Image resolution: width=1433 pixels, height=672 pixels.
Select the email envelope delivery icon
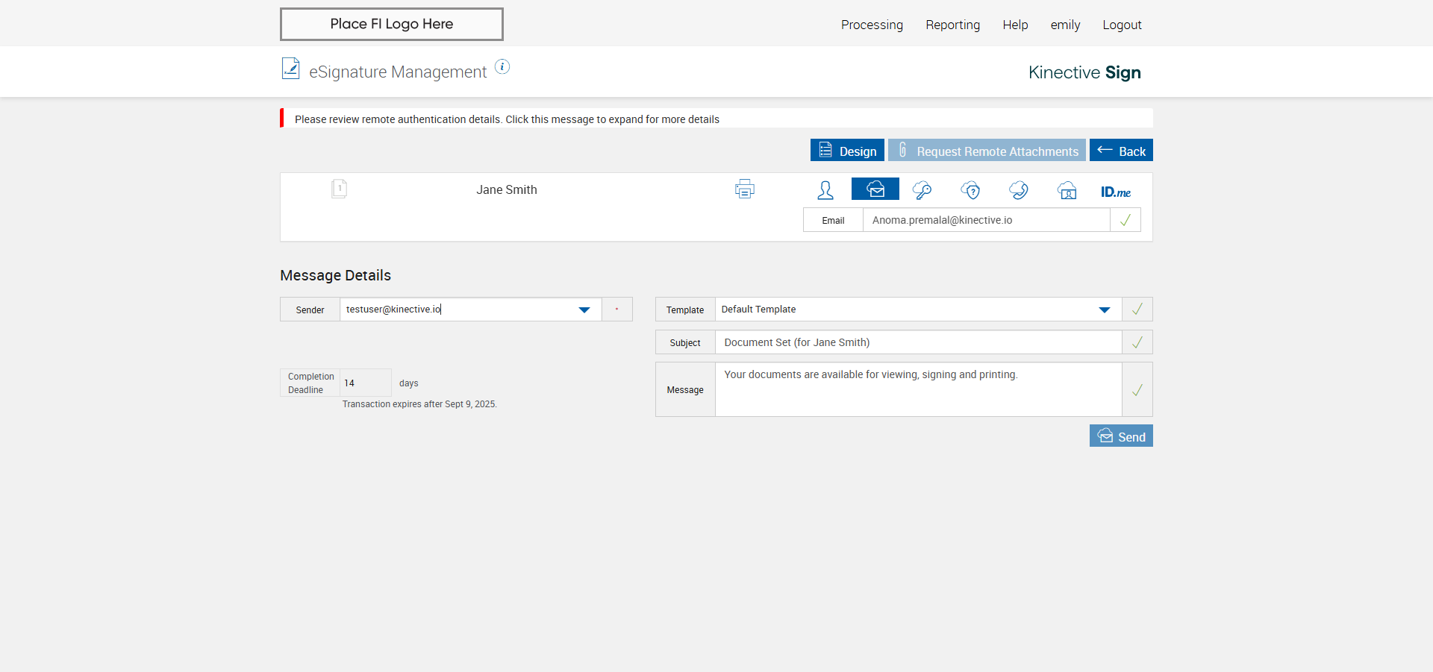[x=875, y=189]
